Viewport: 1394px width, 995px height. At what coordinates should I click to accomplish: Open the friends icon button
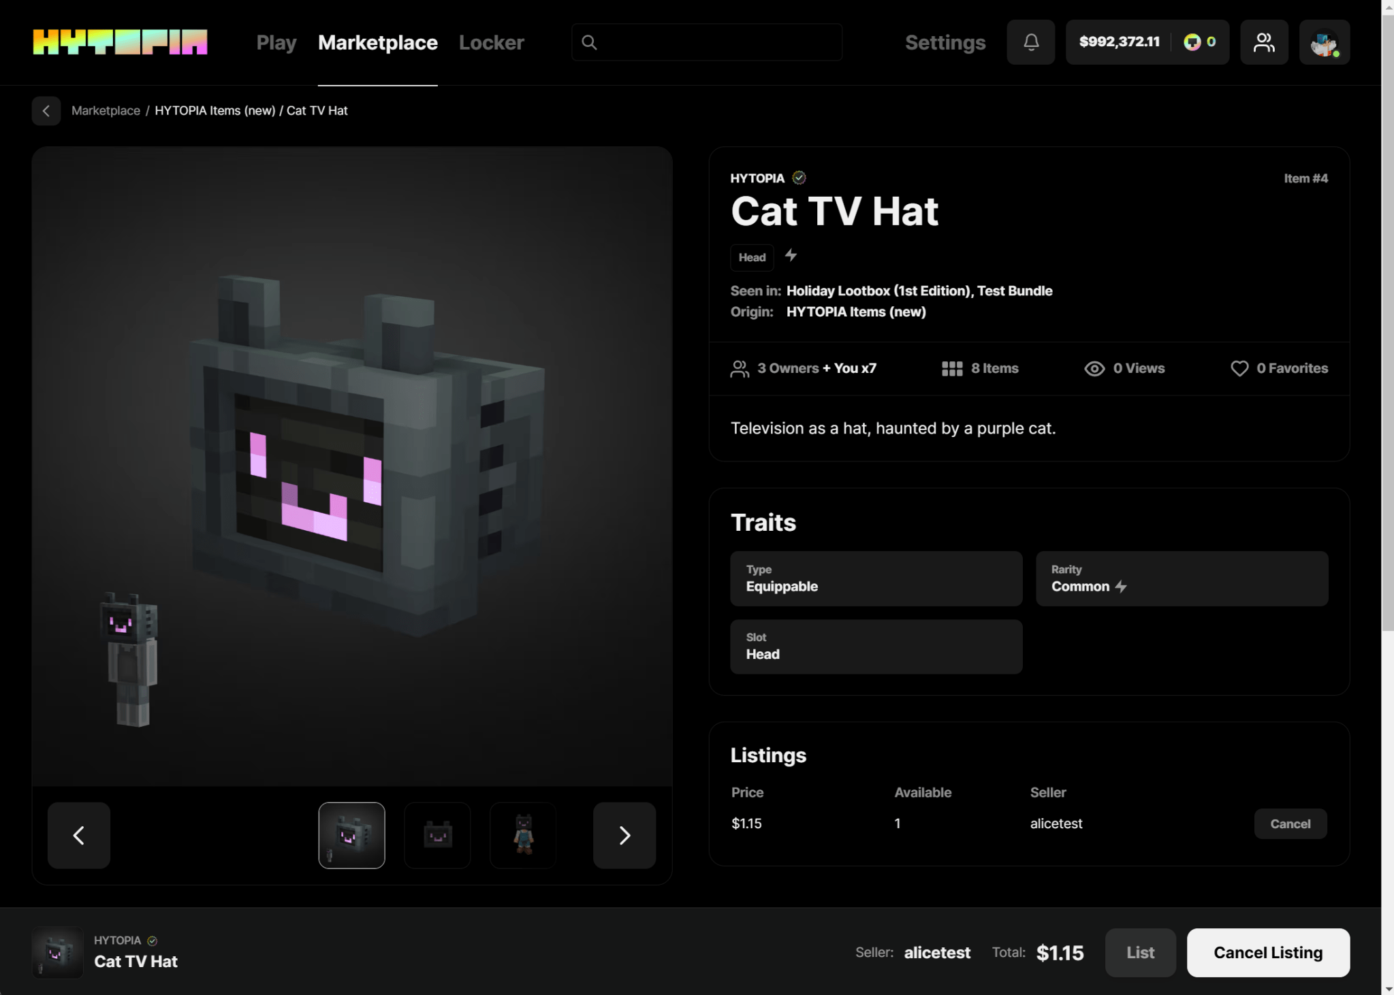pyautogui.click(x=1263, y=42)
